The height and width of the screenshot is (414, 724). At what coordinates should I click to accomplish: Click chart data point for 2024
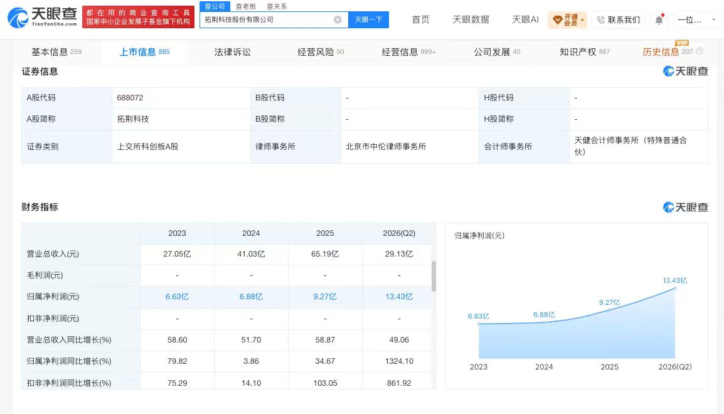tap(544, 322)
